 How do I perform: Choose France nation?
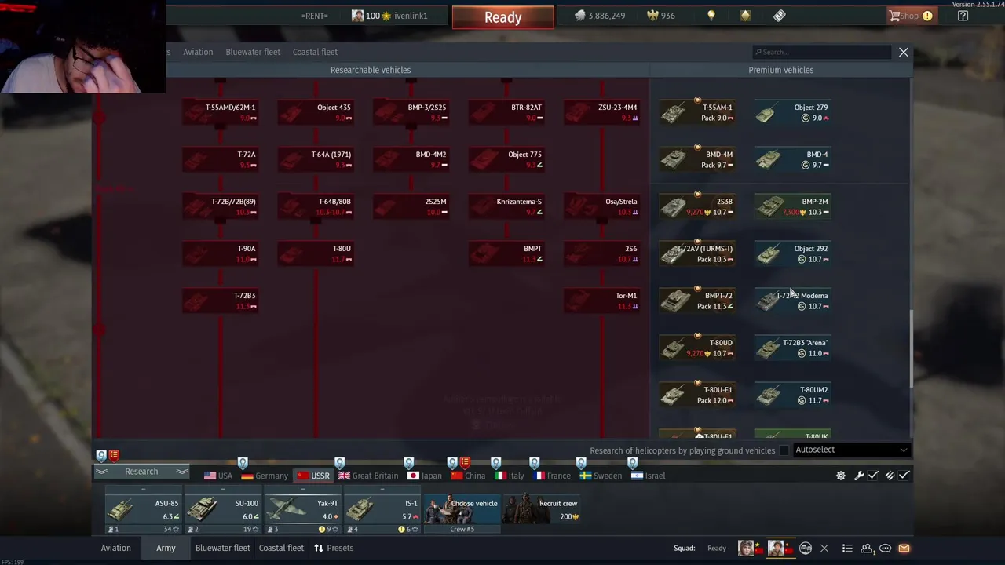(x=552, y=476)
